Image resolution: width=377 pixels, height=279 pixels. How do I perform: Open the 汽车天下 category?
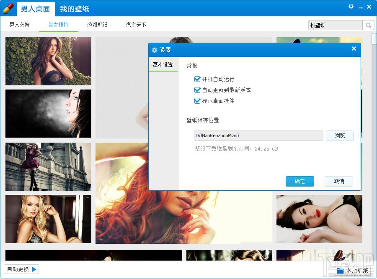pyautogui.click(x=136, y=25)
